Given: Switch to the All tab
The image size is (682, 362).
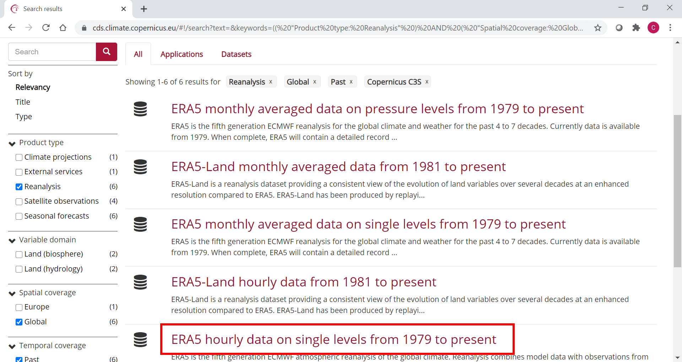Looking at the screenshot, I should pyautogui.click(x=138, y=54).
